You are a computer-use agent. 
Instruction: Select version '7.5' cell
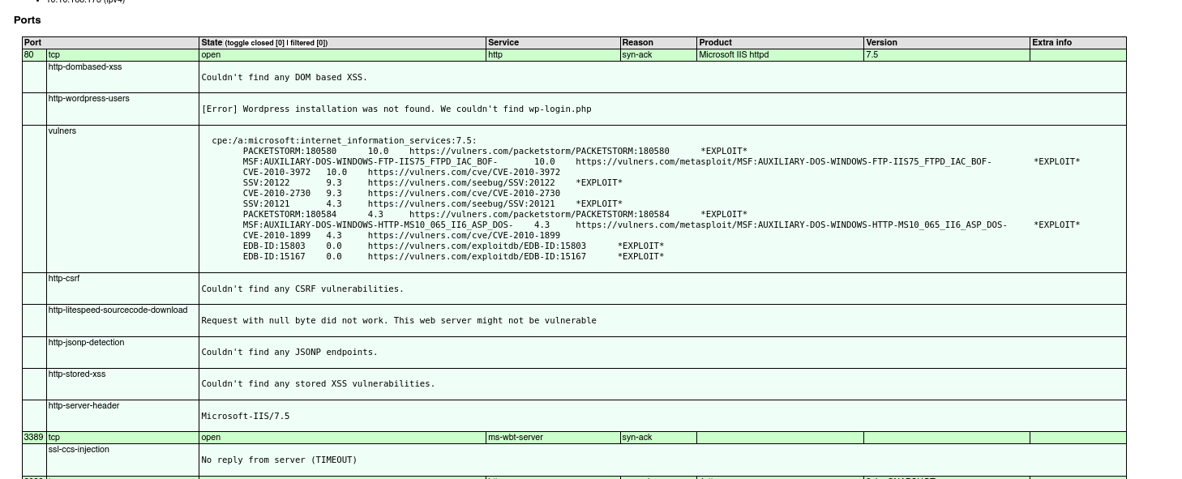tap(947, 55)
